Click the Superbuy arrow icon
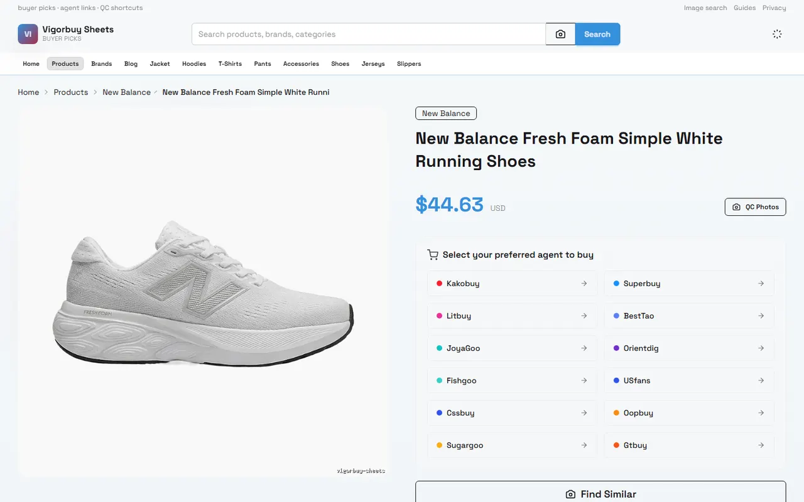Screen dimensions: 804x502 pyautogui.click(x=761, y=284)
